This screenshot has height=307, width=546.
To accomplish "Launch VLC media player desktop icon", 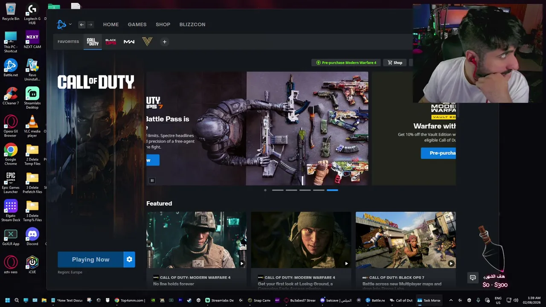I will click(32, 127).
